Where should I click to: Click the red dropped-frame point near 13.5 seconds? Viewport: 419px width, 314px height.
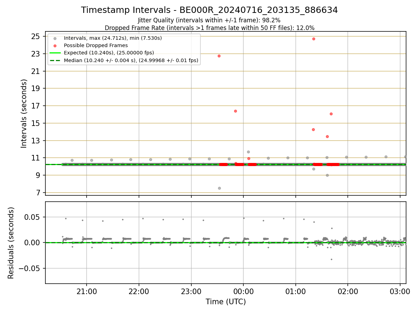click(x=327, y=136)
